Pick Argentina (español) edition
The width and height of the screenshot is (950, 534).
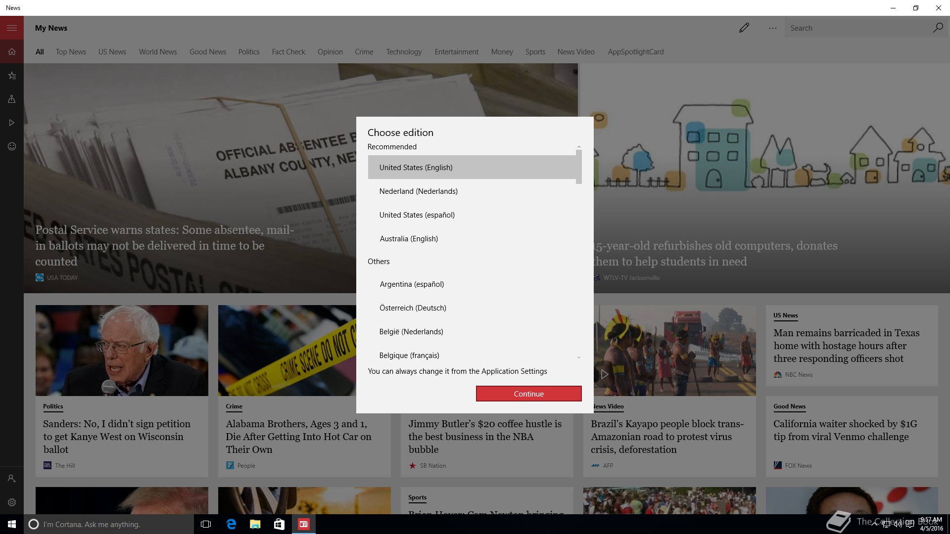pos(472,284)
